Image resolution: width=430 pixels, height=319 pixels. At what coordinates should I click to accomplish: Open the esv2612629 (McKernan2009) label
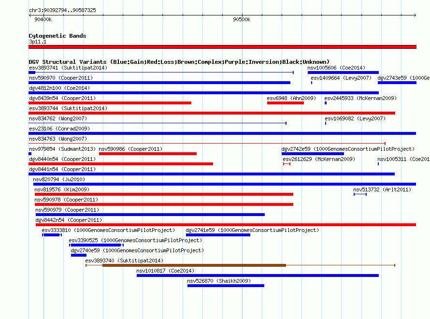(319, 159)
